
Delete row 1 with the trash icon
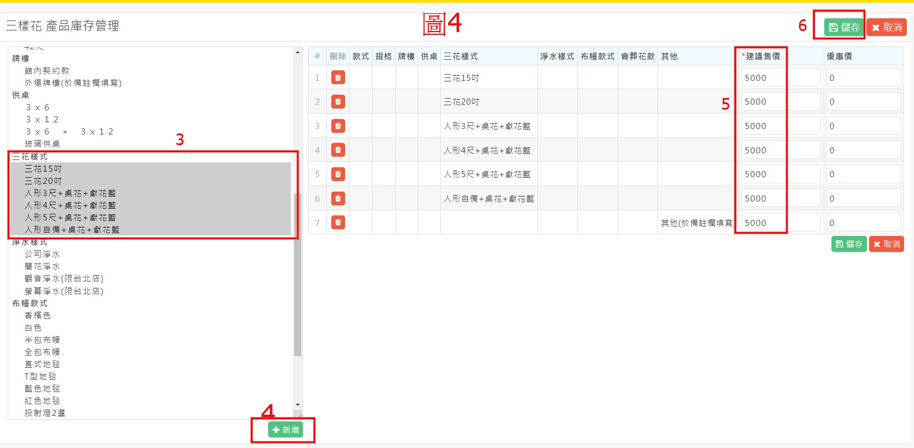338,78
